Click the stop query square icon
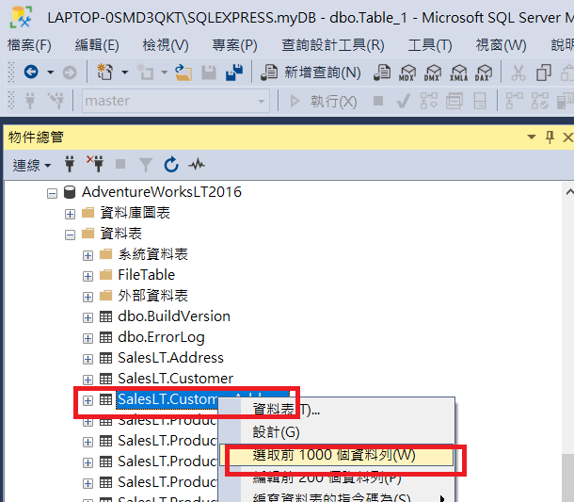Viewport: 574px width, 502px height. (378, 101)
